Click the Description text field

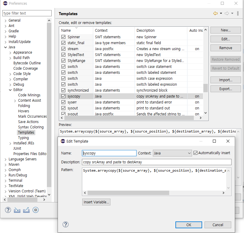point(156,162)
